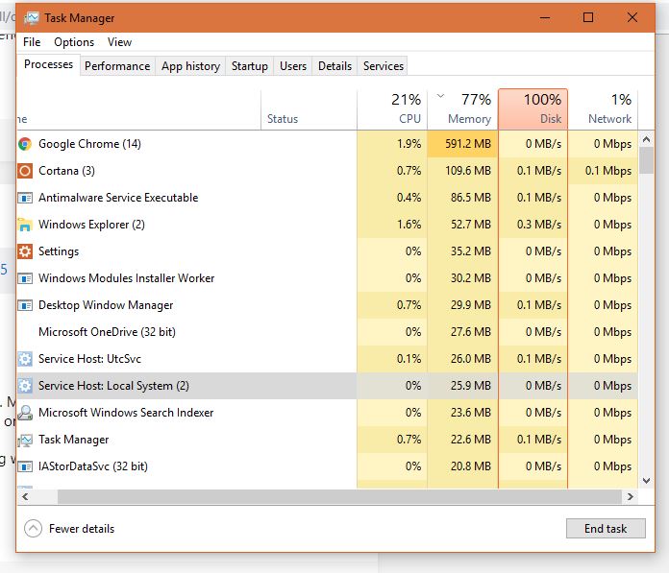The image size is (669, 573).
Task: Select Windows Modules Installer Worker name
Action: pyautogui.click(x=126, y=278)
